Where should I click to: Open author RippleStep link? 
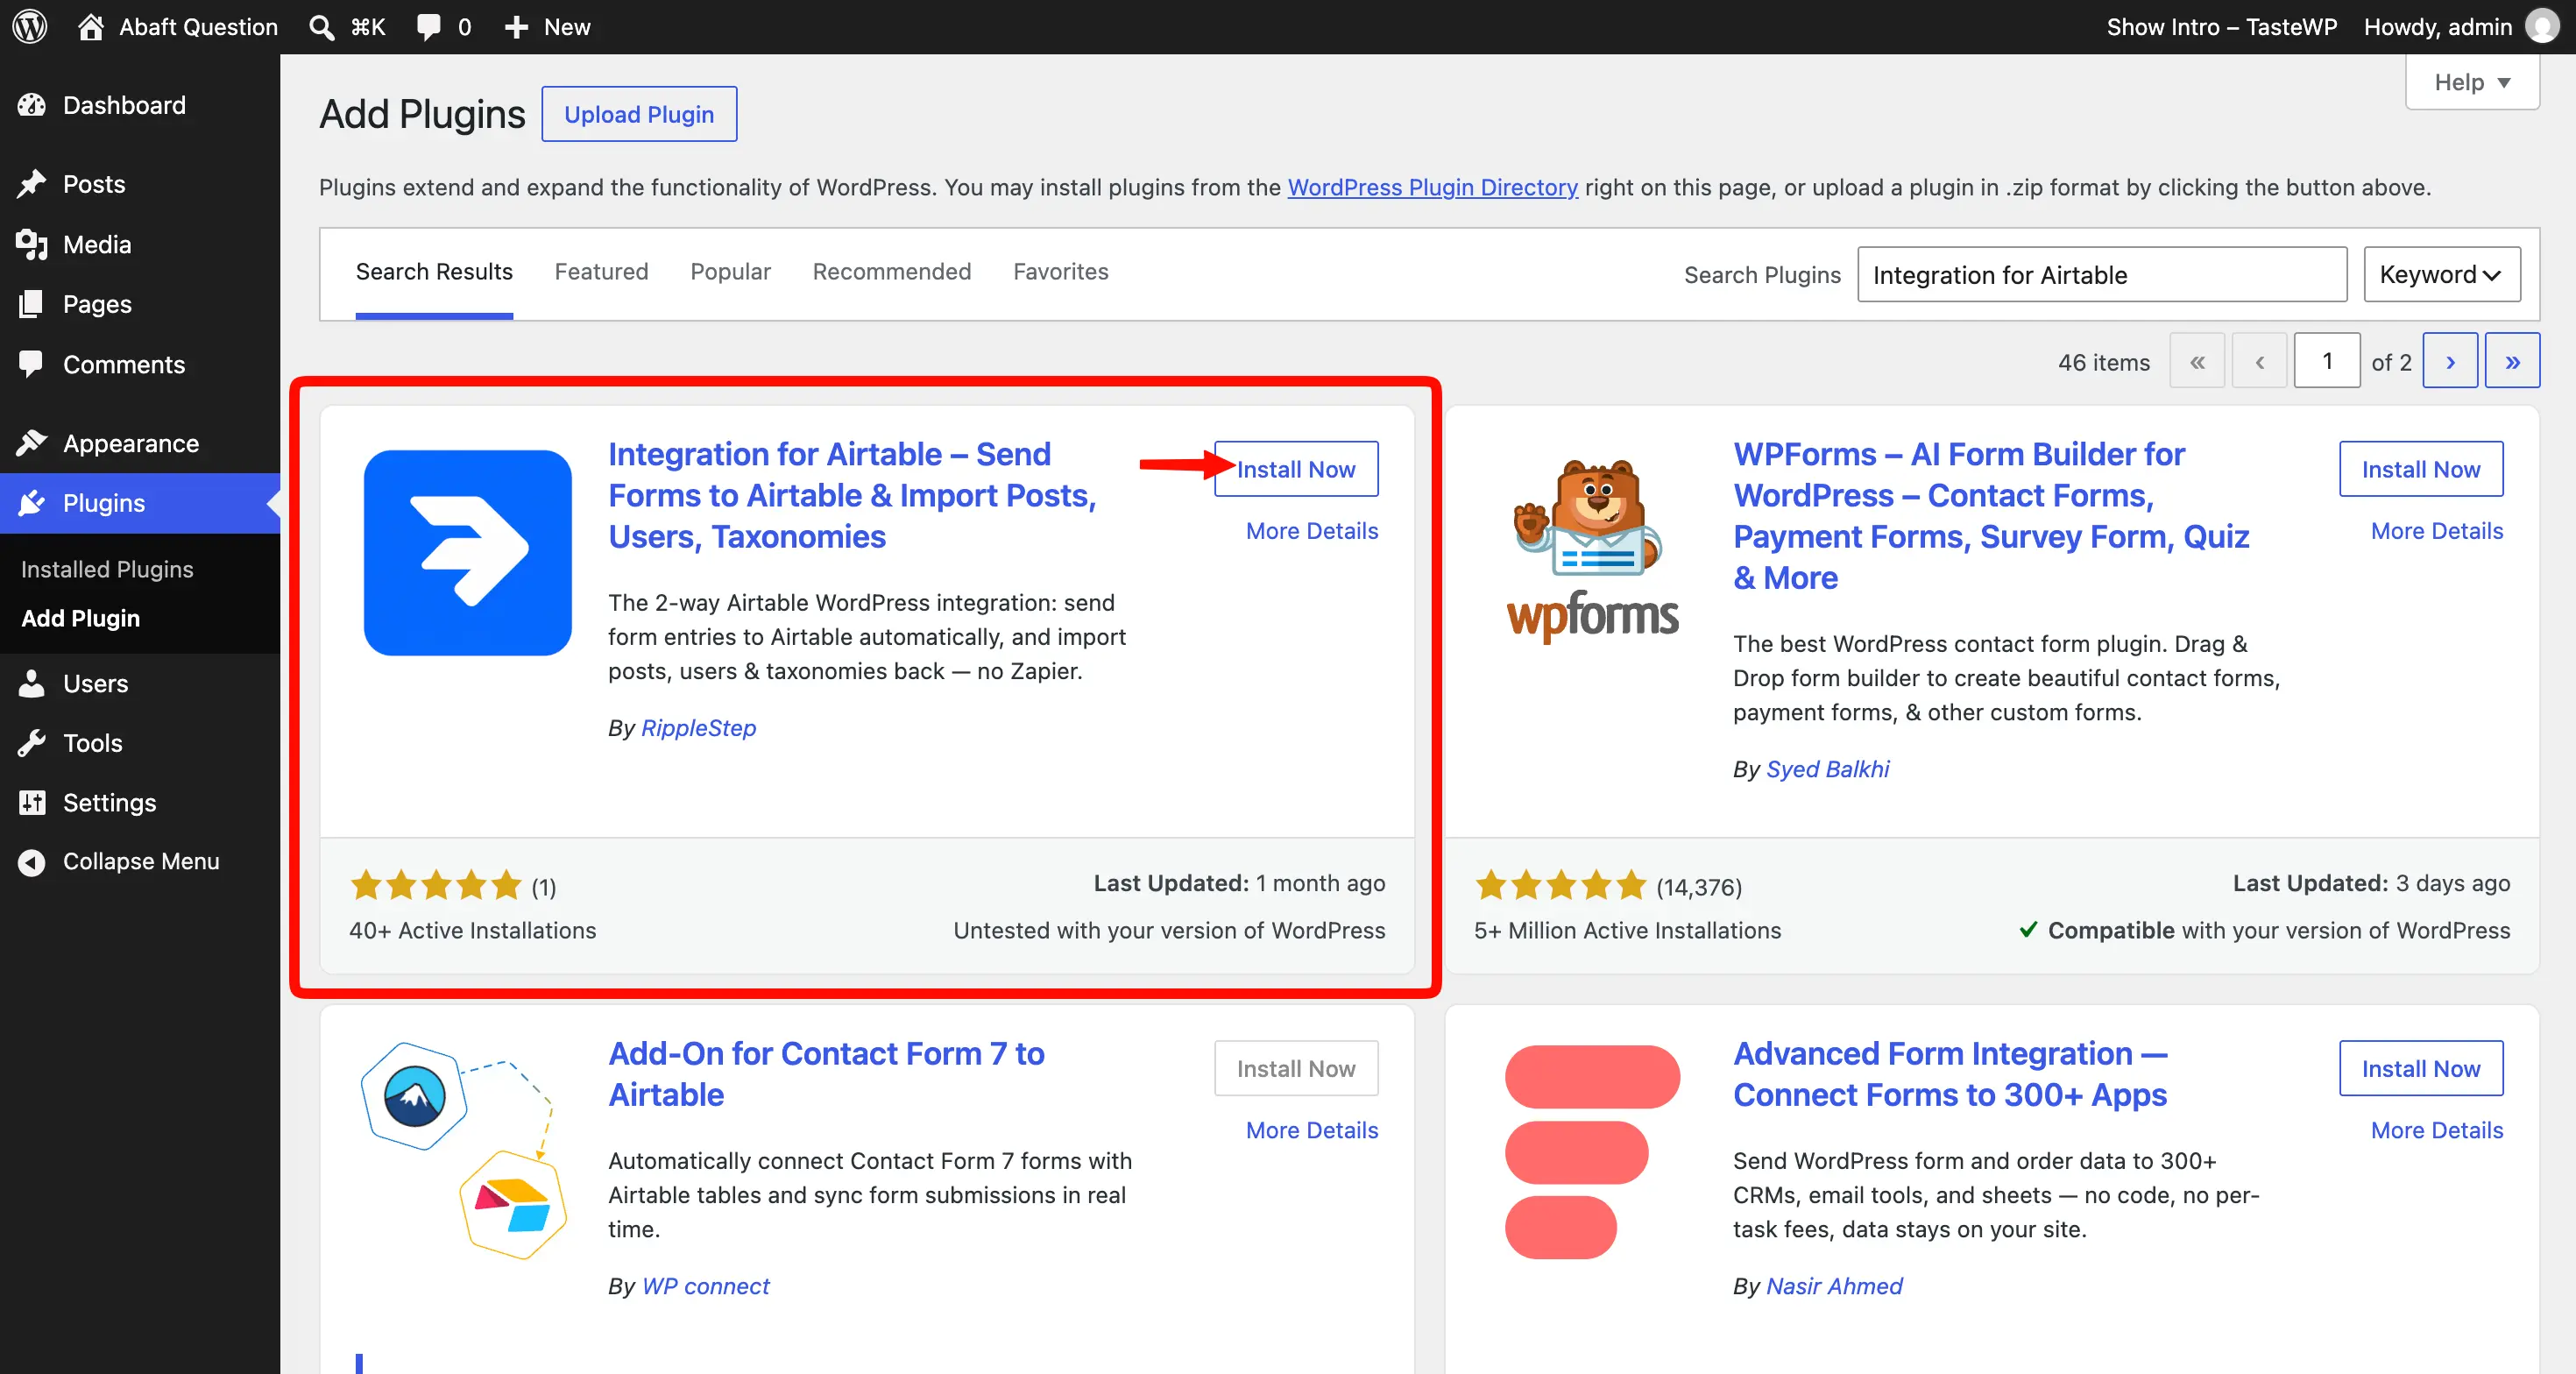click(698, 728)
